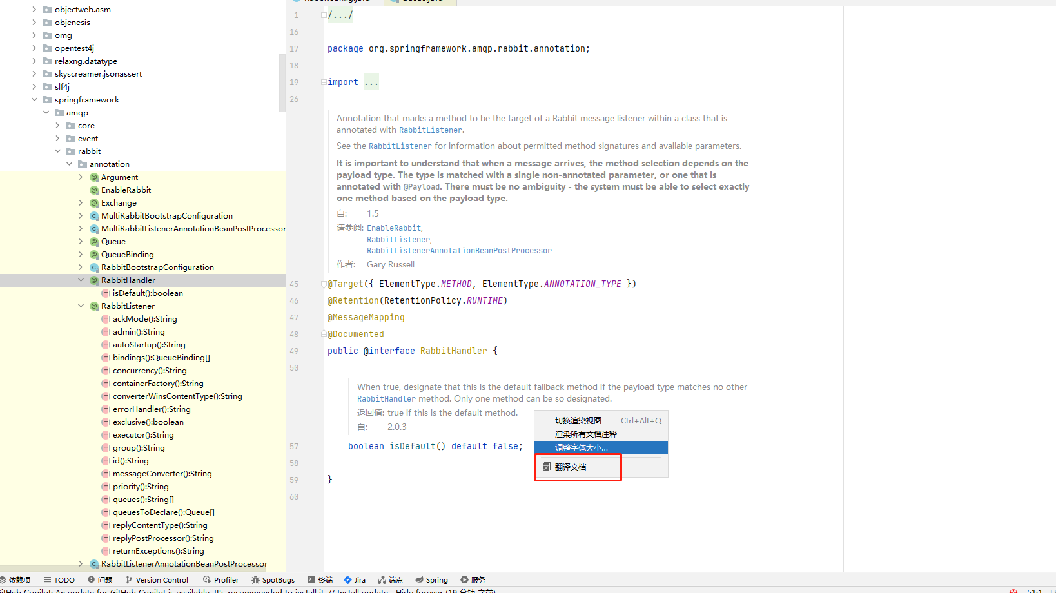The image size is (1056, 593).
Task: Select the relaxng.datatype package
Action: pos(86,61)
